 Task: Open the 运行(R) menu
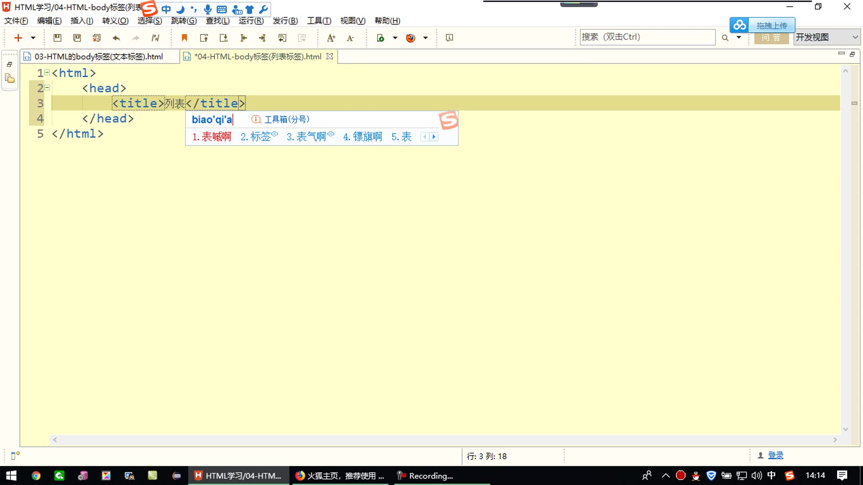coord(251,21)
